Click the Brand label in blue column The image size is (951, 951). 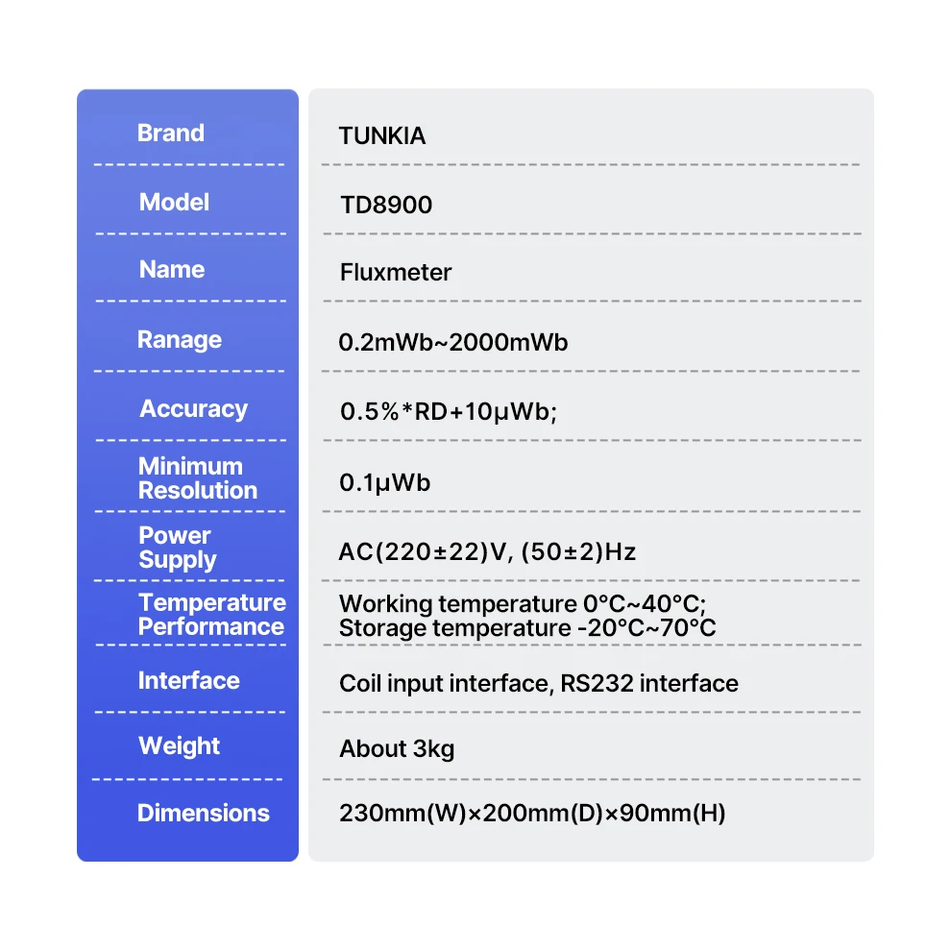coord(171,134)
